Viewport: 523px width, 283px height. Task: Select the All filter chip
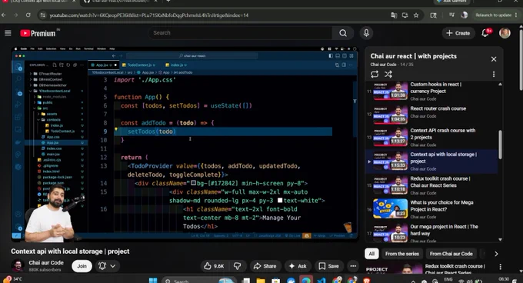tap(371, 254)
